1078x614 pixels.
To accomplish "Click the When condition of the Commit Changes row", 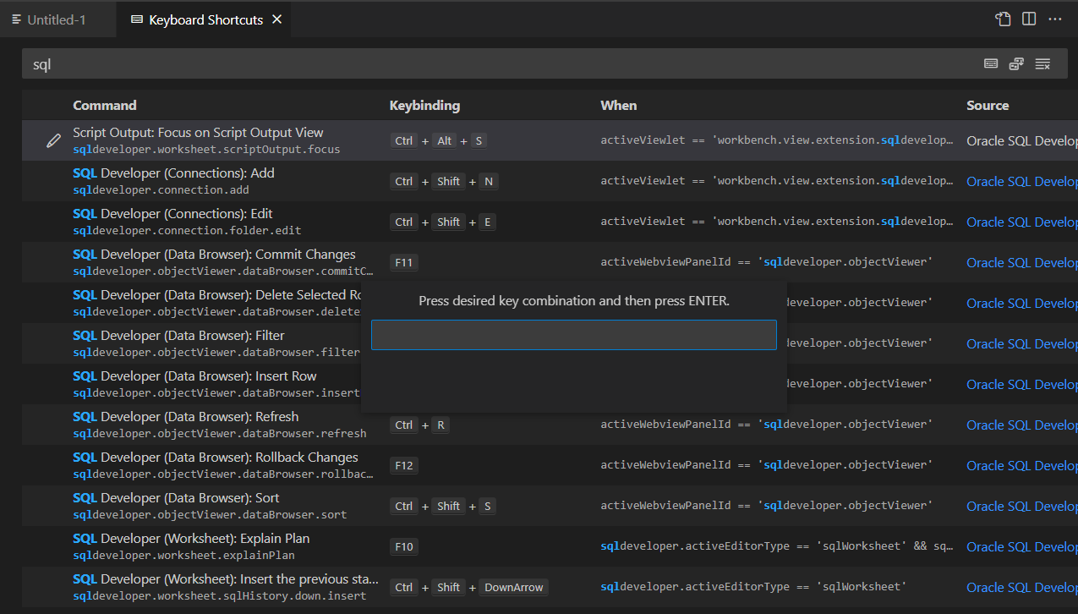I will pos(767,262).
